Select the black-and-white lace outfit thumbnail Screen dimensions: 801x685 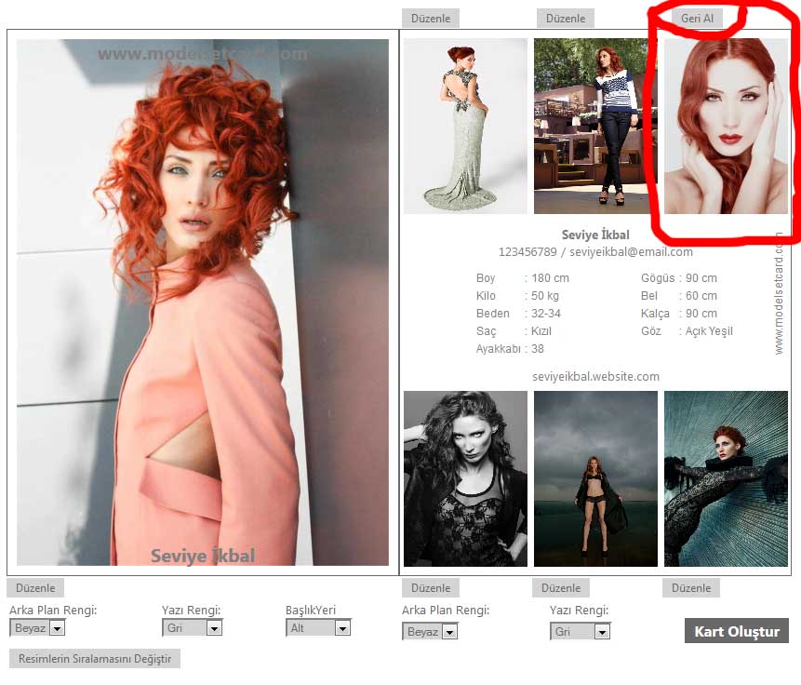465,478
